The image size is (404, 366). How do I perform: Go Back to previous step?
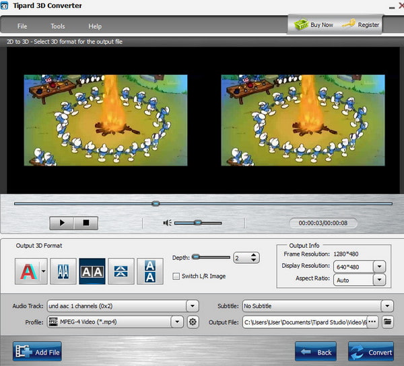(316, 352)
